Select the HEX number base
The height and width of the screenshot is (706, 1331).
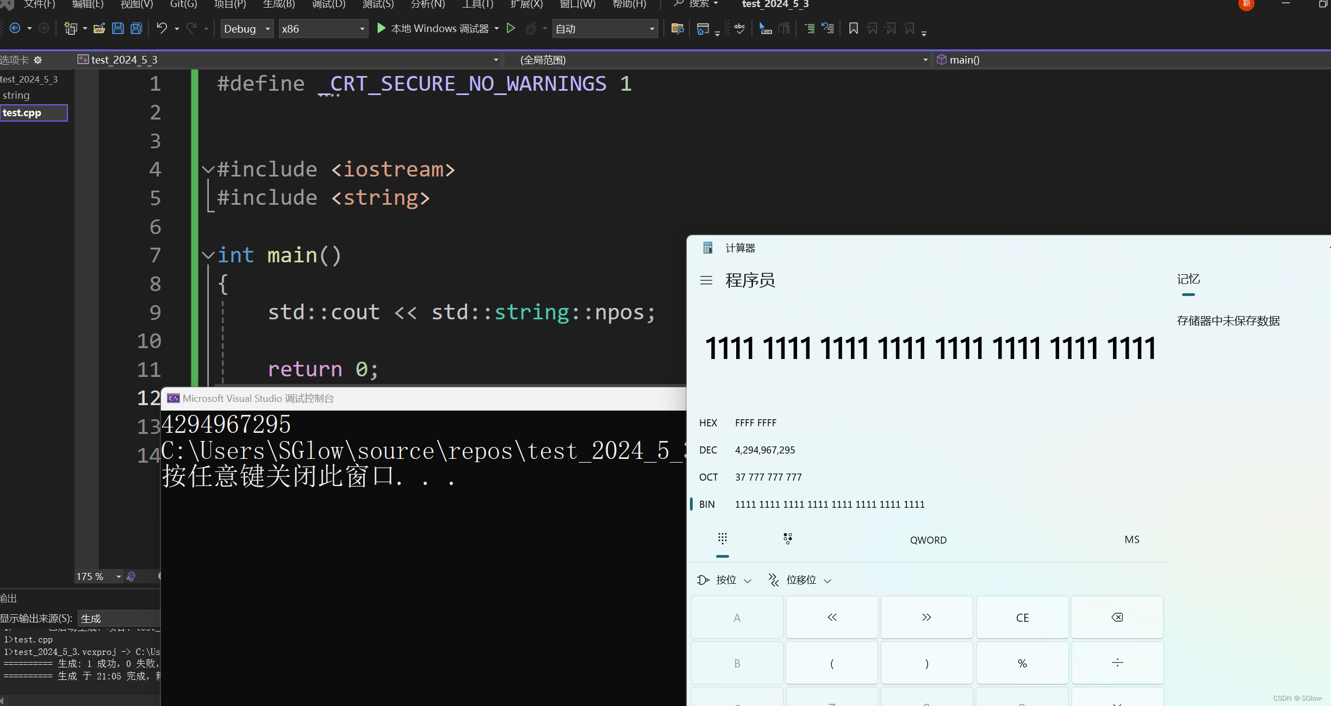708,423
